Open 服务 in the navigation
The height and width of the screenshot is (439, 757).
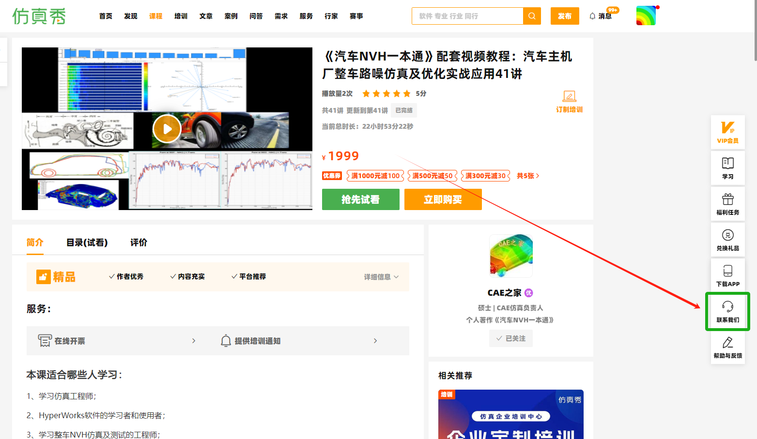click(306, 16)
